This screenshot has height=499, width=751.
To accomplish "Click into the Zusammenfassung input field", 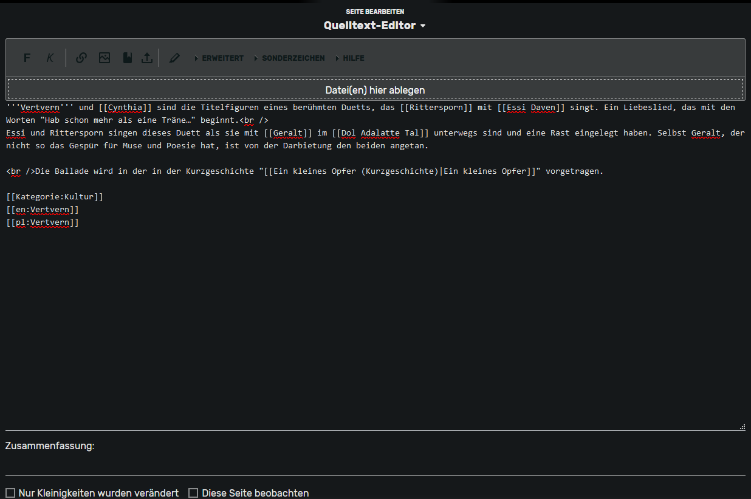I will [375, 465].
